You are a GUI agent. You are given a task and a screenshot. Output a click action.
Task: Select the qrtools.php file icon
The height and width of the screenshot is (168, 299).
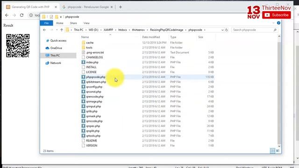[x=83, y=136]
